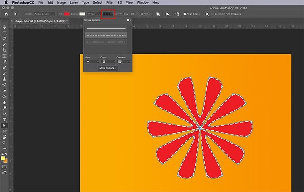Screen dimensions: 304x192
Task: Open the Layer menu
Action: [x=74, y=3]
